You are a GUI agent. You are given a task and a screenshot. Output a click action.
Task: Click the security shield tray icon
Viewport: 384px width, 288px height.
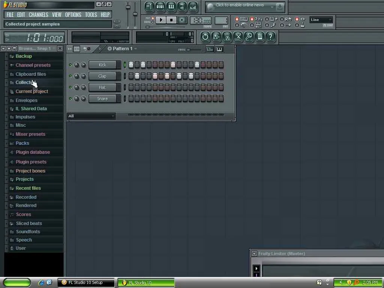[x=349, y=282]
